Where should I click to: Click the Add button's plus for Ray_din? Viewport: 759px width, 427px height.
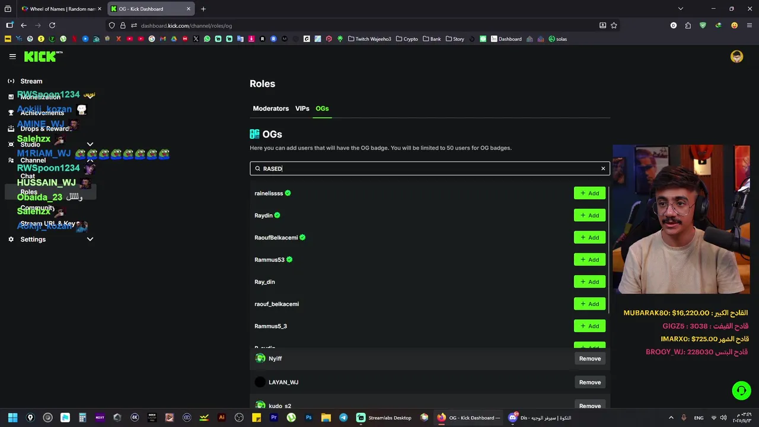pyautogui.click(x=582, y=282)
